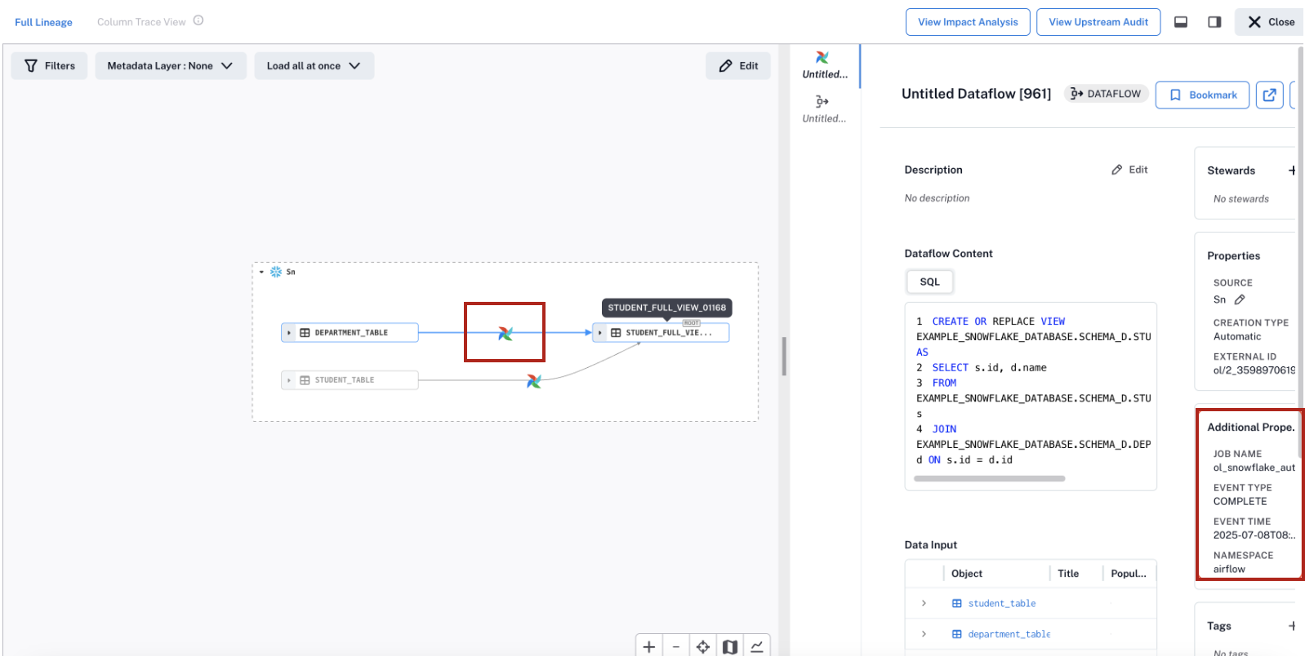Edit the Sn source with pencil icon
Image resolution: width=1305 pixels, height=656 pixels.
(x=1240, y=299)
